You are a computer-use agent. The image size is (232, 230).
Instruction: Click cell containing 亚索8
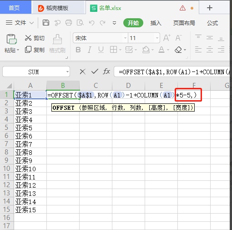pyautogui.click(x=30, y=152)
